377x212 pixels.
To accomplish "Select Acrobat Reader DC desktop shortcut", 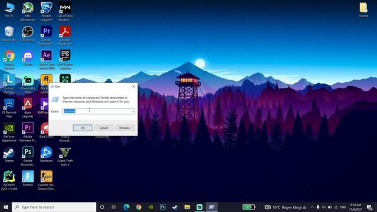I will tap(65, 35).
